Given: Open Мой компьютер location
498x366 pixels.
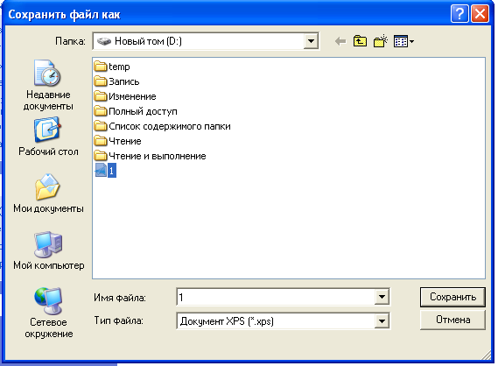Looking at the screenshot, I should [x=49, y=250].
